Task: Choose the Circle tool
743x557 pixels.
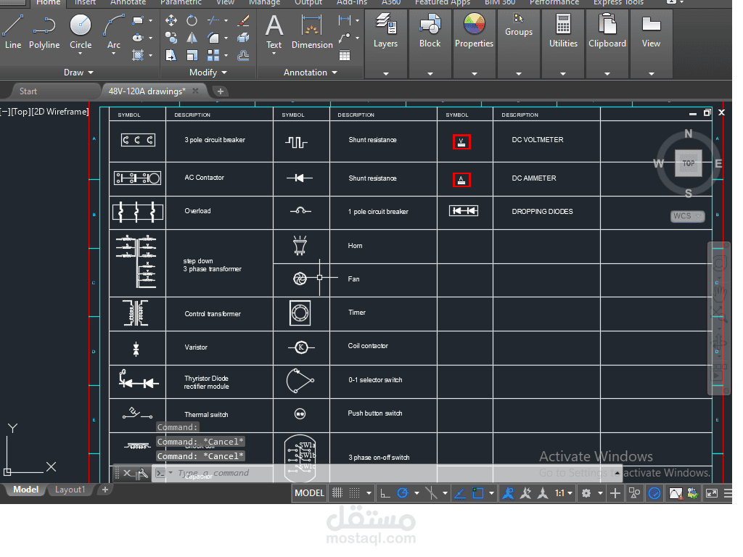Action: (x=81, y=32)
